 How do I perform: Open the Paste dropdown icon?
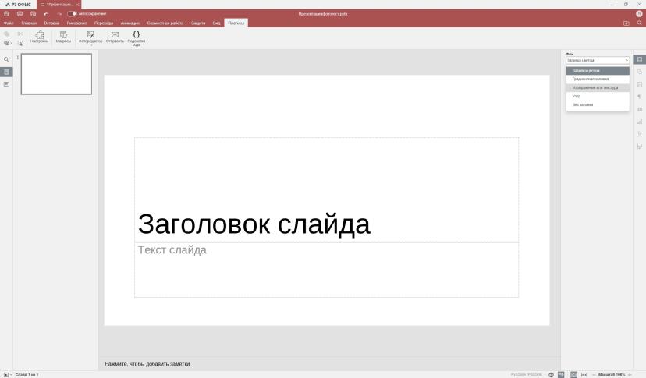8,43
